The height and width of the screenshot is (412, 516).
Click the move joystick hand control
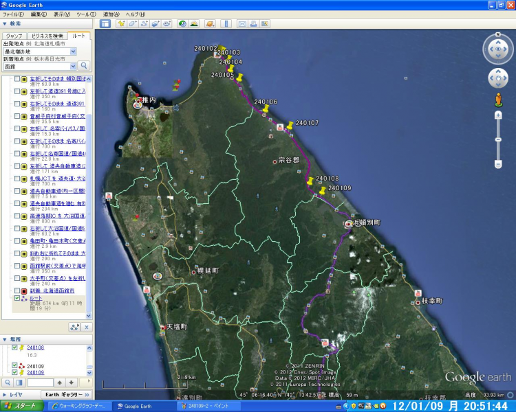498,78
